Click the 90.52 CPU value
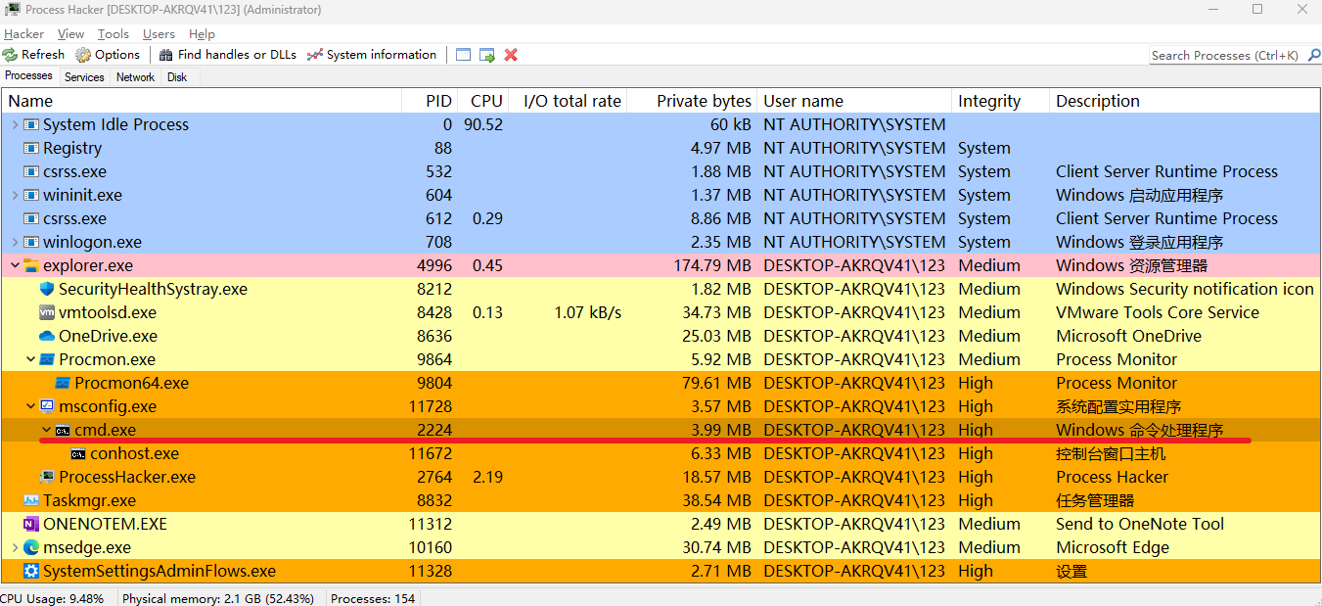This screenshot has width=1322, height=606. tap(483, 124)
